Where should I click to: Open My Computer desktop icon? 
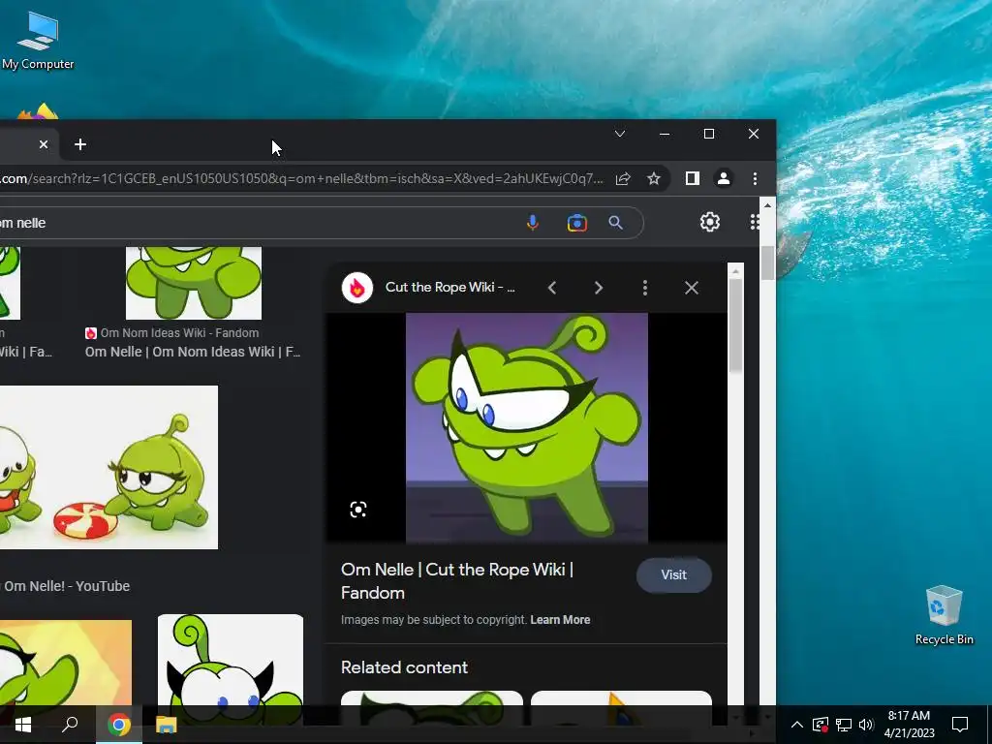click(38, 41)
